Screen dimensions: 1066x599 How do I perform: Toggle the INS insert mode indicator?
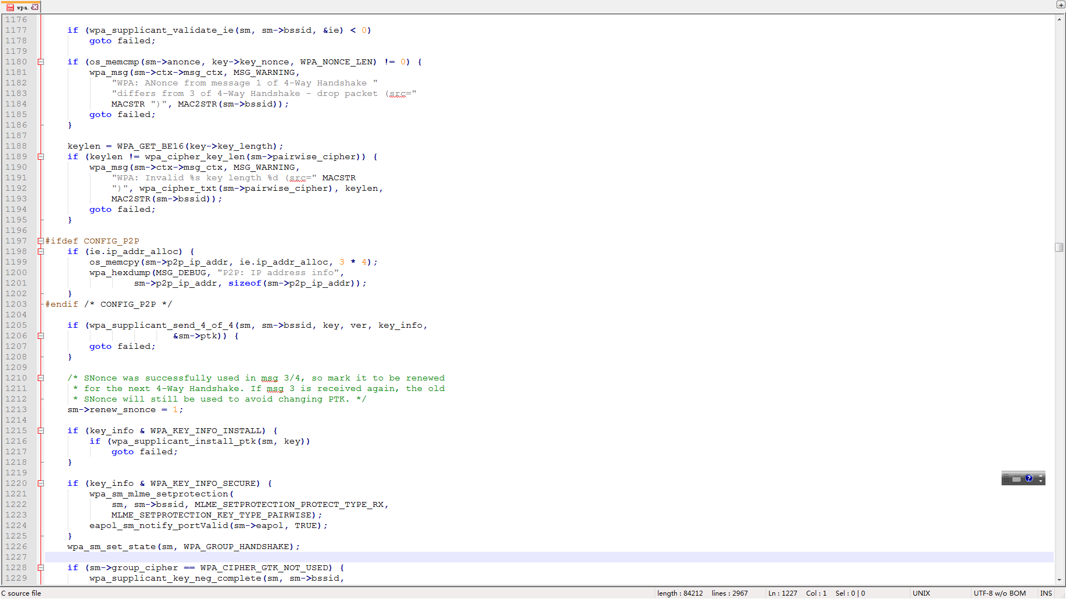tap(1046, 593)
